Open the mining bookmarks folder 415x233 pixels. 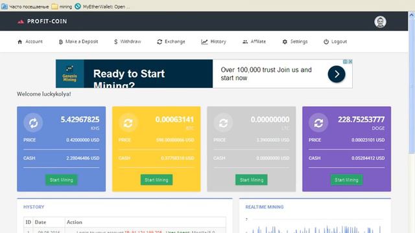(62, 6)
